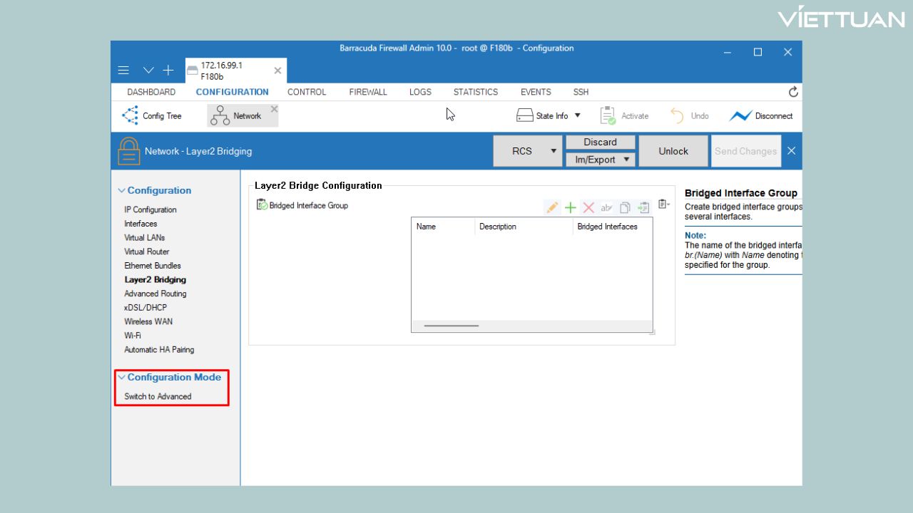Click the Unlock button
The height and width of the screenshot is (513, 913).
(x=673, y=151)
